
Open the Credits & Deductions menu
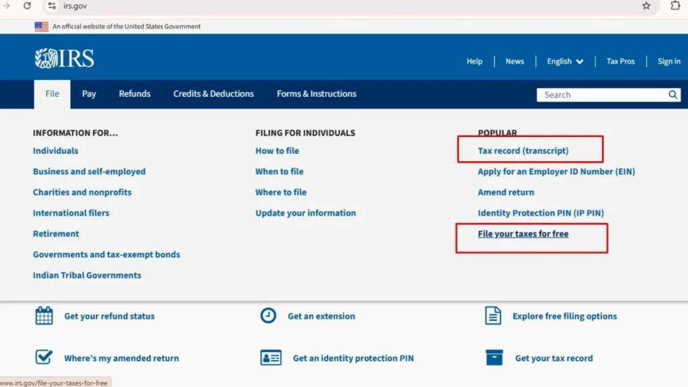pos(214,94)
